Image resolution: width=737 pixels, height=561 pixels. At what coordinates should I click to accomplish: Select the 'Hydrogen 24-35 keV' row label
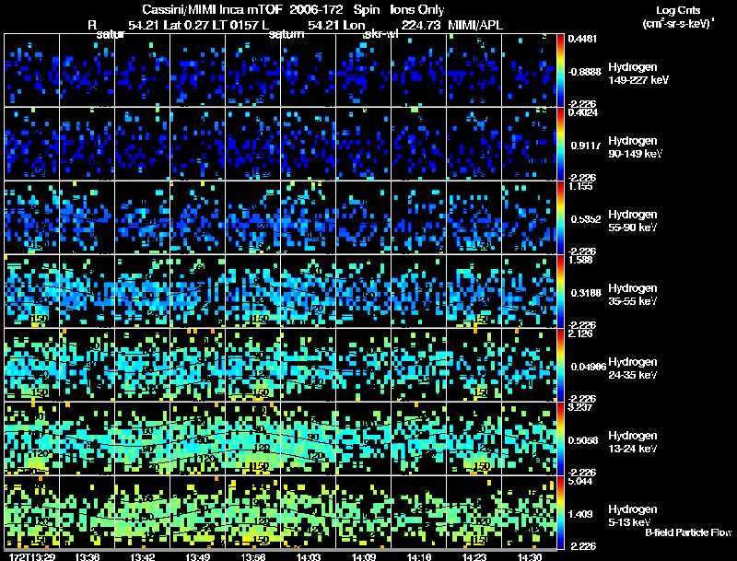coord(633,368)
